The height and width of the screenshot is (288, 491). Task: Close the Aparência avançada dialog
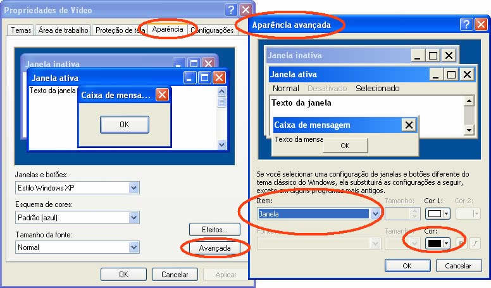tap(481, 25)
